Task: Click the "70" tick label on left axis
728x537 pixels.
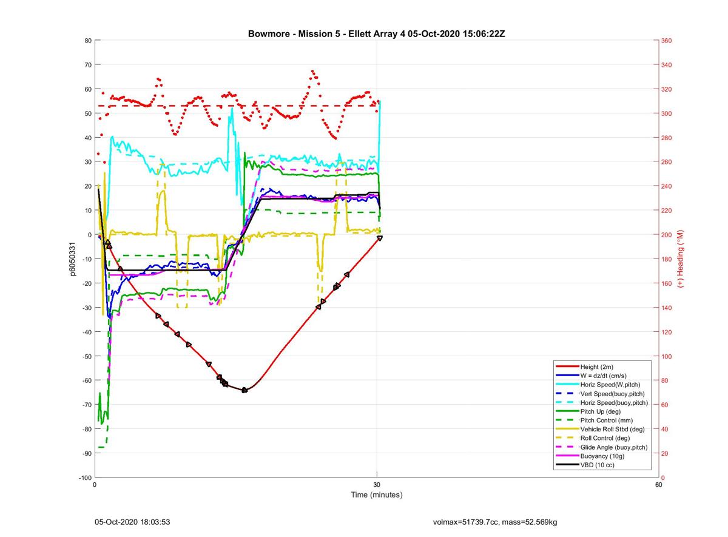Action: 88,65
